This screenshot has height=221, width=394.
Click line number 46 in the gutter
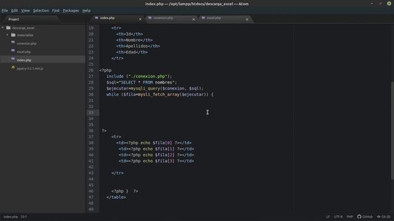click(91, 191)
